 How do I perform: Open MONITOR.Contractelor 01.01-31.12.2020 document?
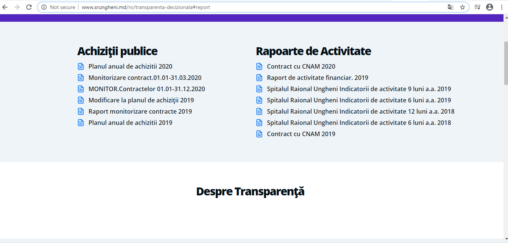147,89
